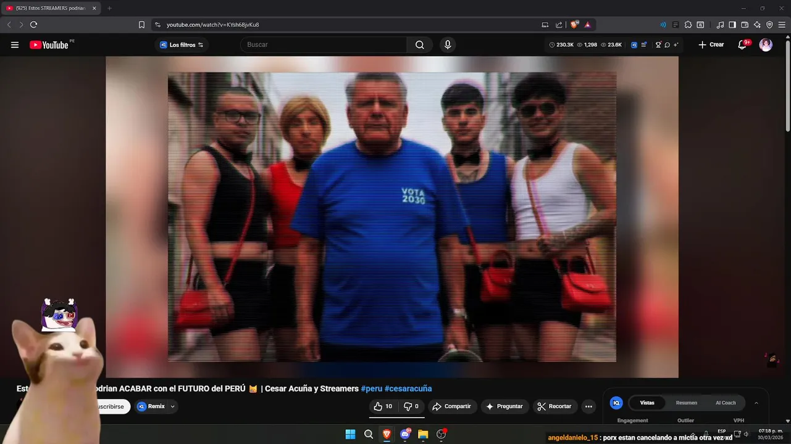Click the Suscribirse button

[x=112, y=406]
